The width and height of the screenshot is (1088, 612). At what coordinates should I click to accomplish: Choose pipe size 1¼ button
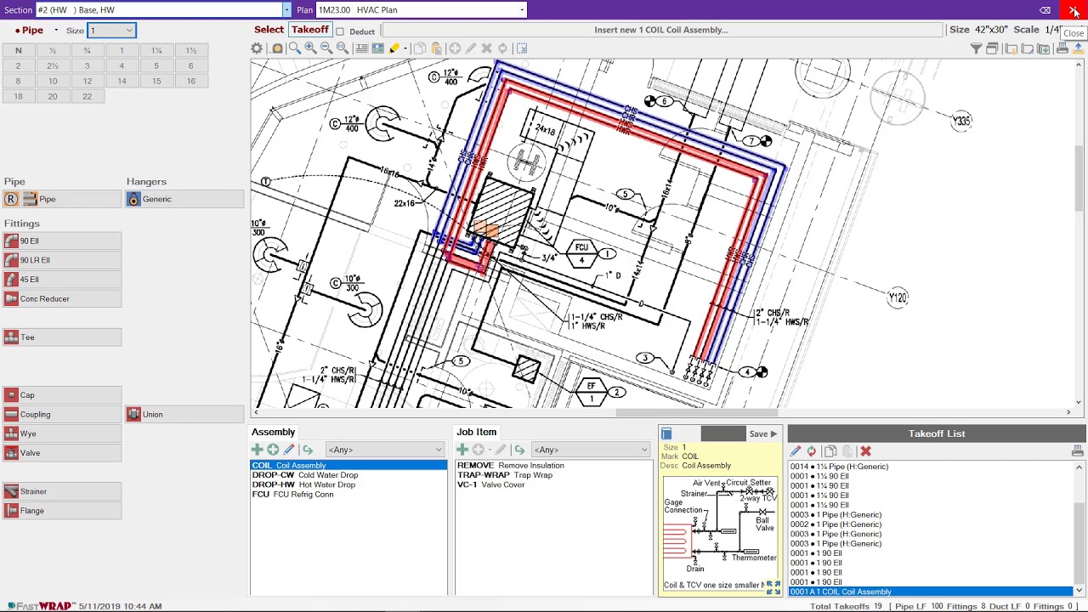point(156,50)
